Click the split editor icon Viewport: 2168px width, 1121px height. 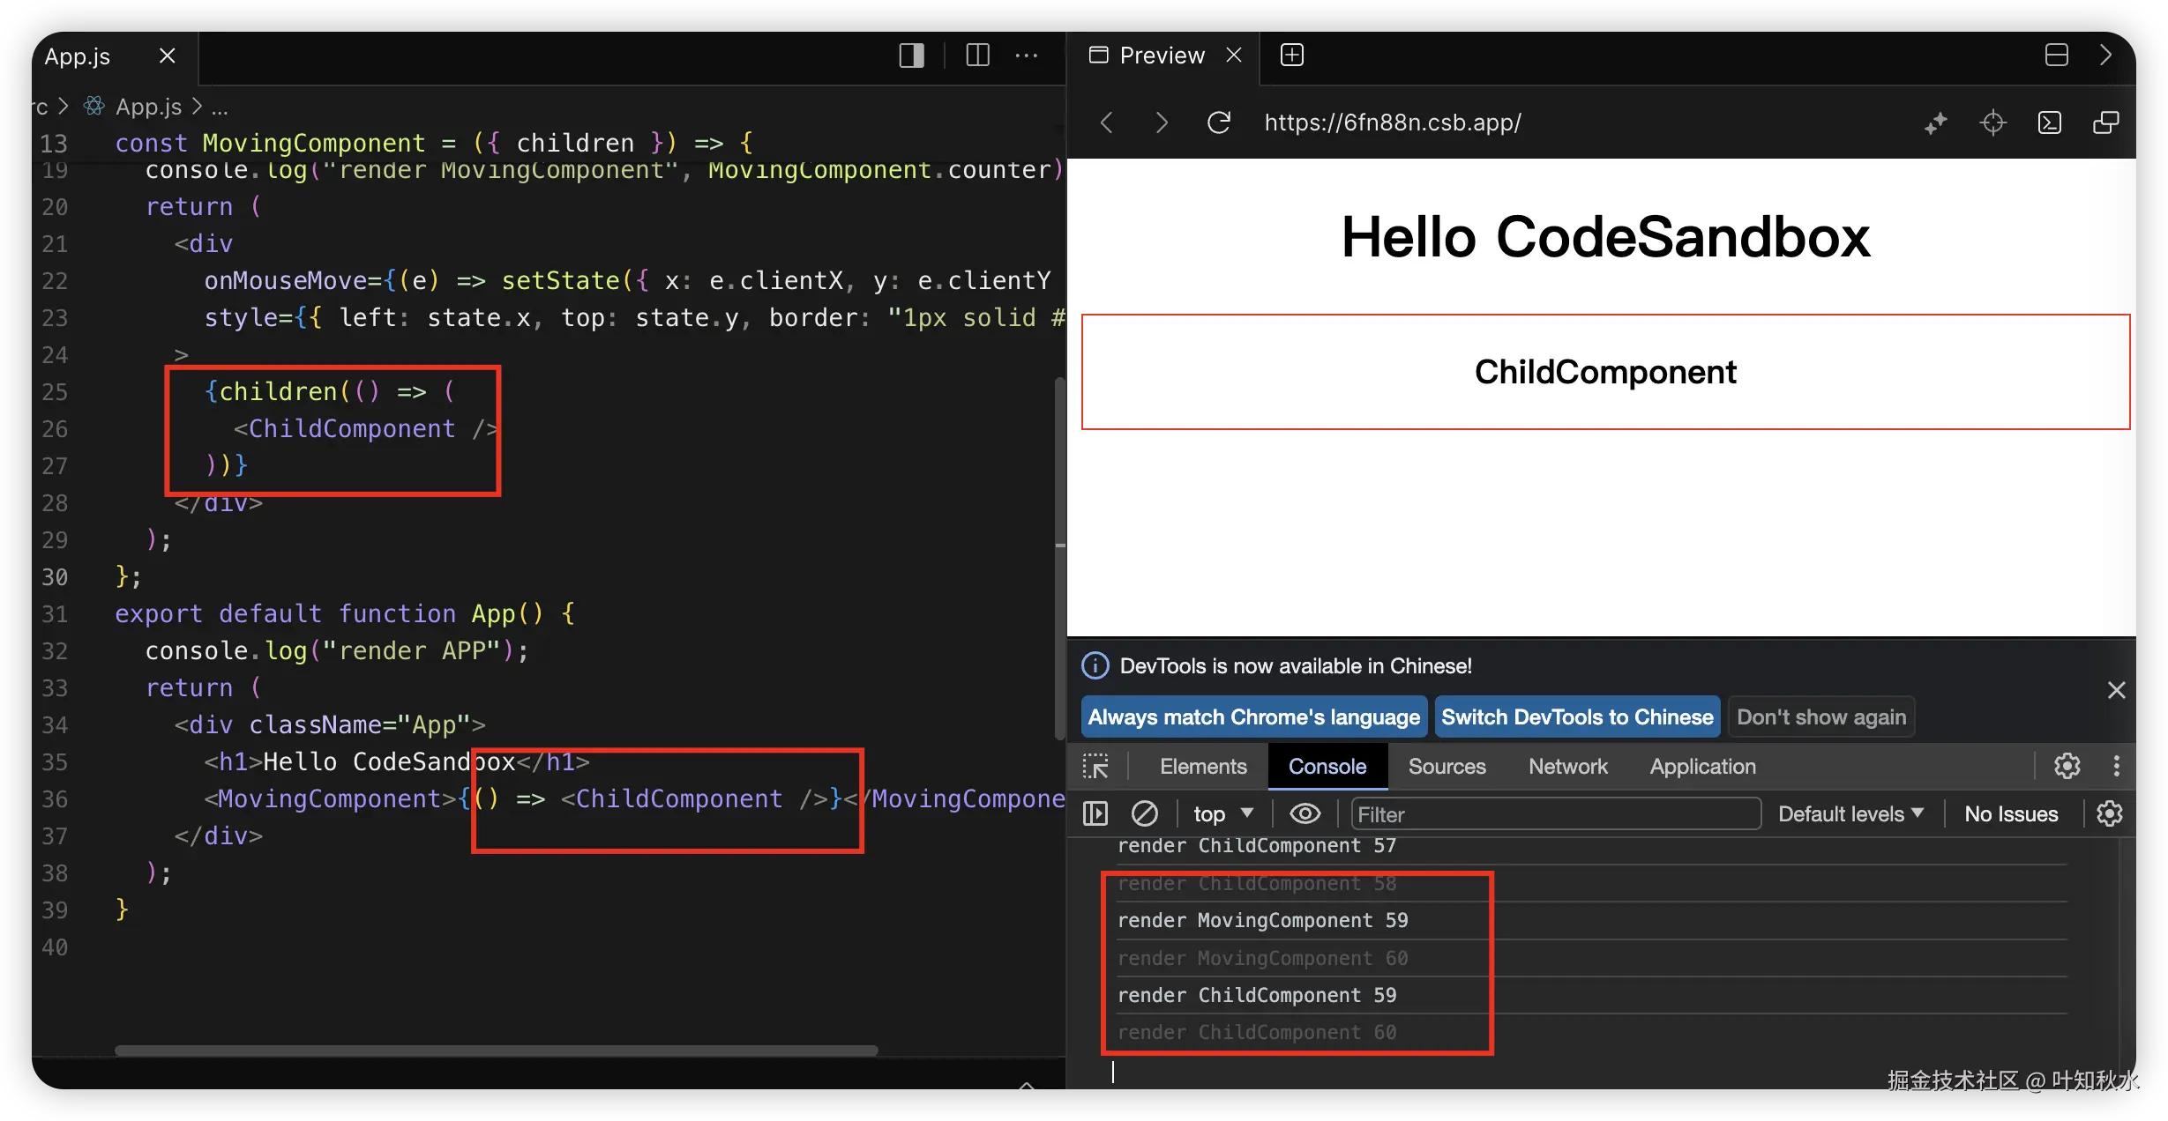(977, 56)
